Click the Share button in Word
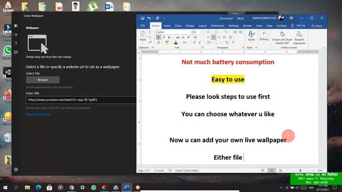The image size is (342, 192). 316,26
